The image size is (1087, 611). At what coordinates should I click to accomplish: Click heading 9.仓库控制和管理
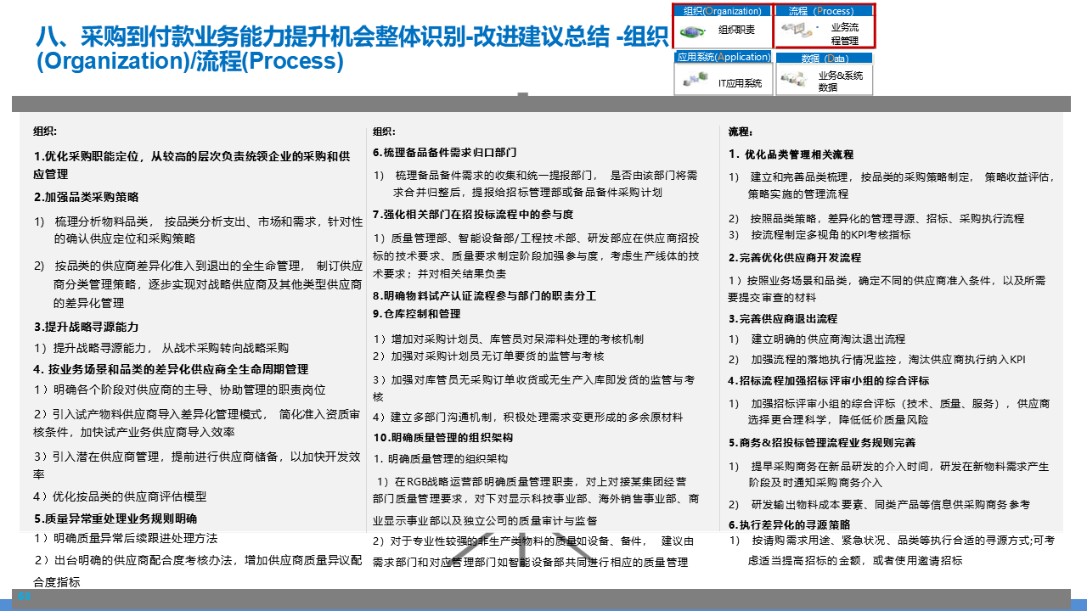tap(417, 313)
